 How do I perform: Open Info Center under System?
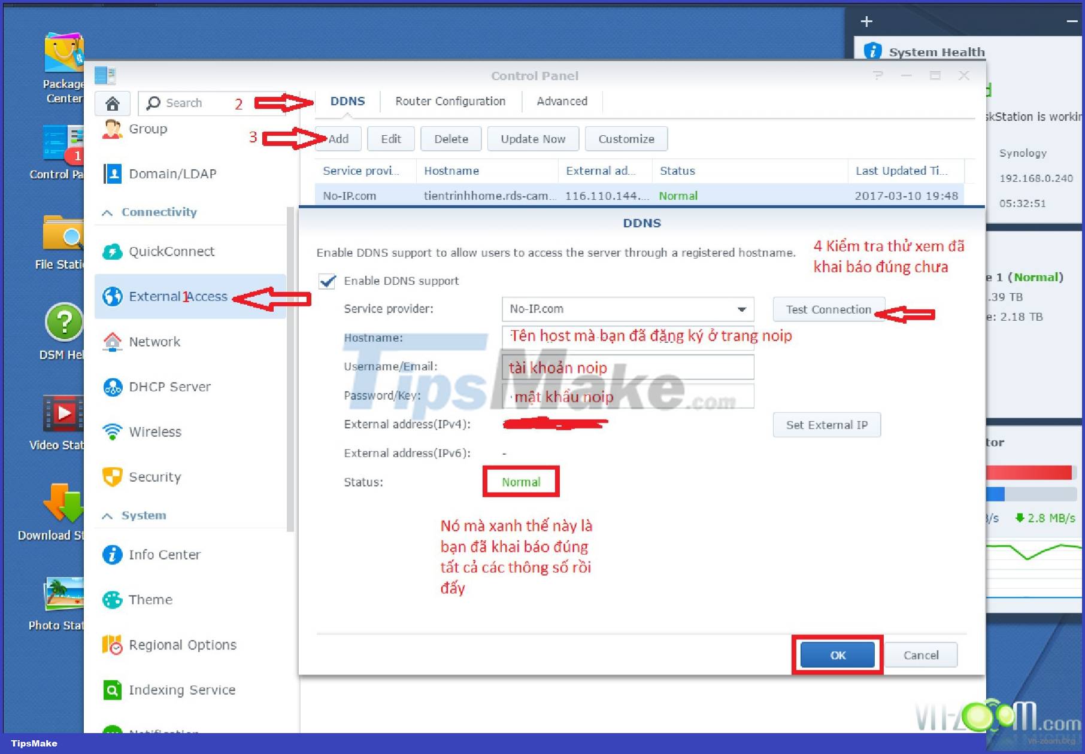(164, 554)
